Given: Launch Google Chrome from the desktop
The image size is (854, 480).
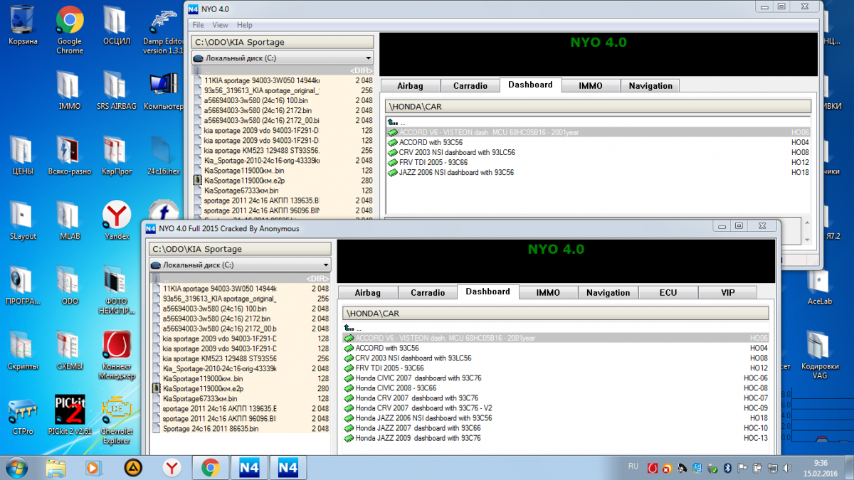Looking at the screenshot, I should click(70, 30).
